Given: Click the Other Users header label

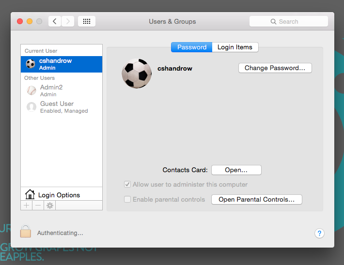Looking at the screenshot, I should (40, 78).
